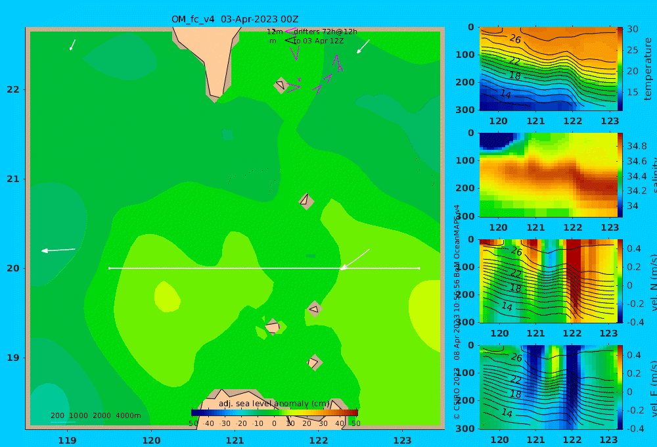Click the salinity panel's vertical colorbar
657x447 pixels.
pos(620,175)
